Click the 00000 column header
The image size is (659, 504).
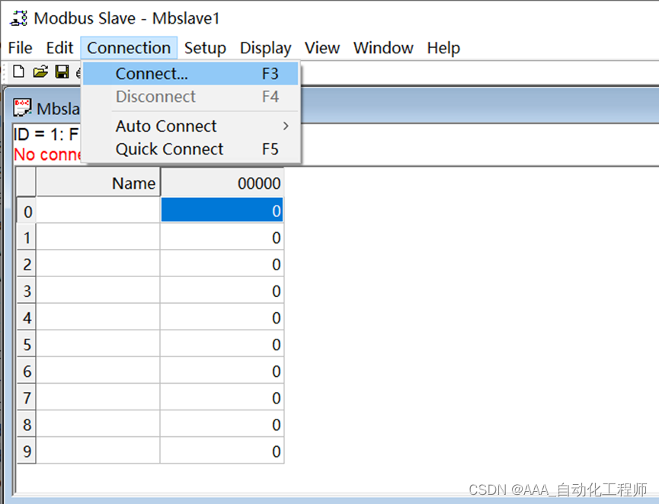[222, 183]
